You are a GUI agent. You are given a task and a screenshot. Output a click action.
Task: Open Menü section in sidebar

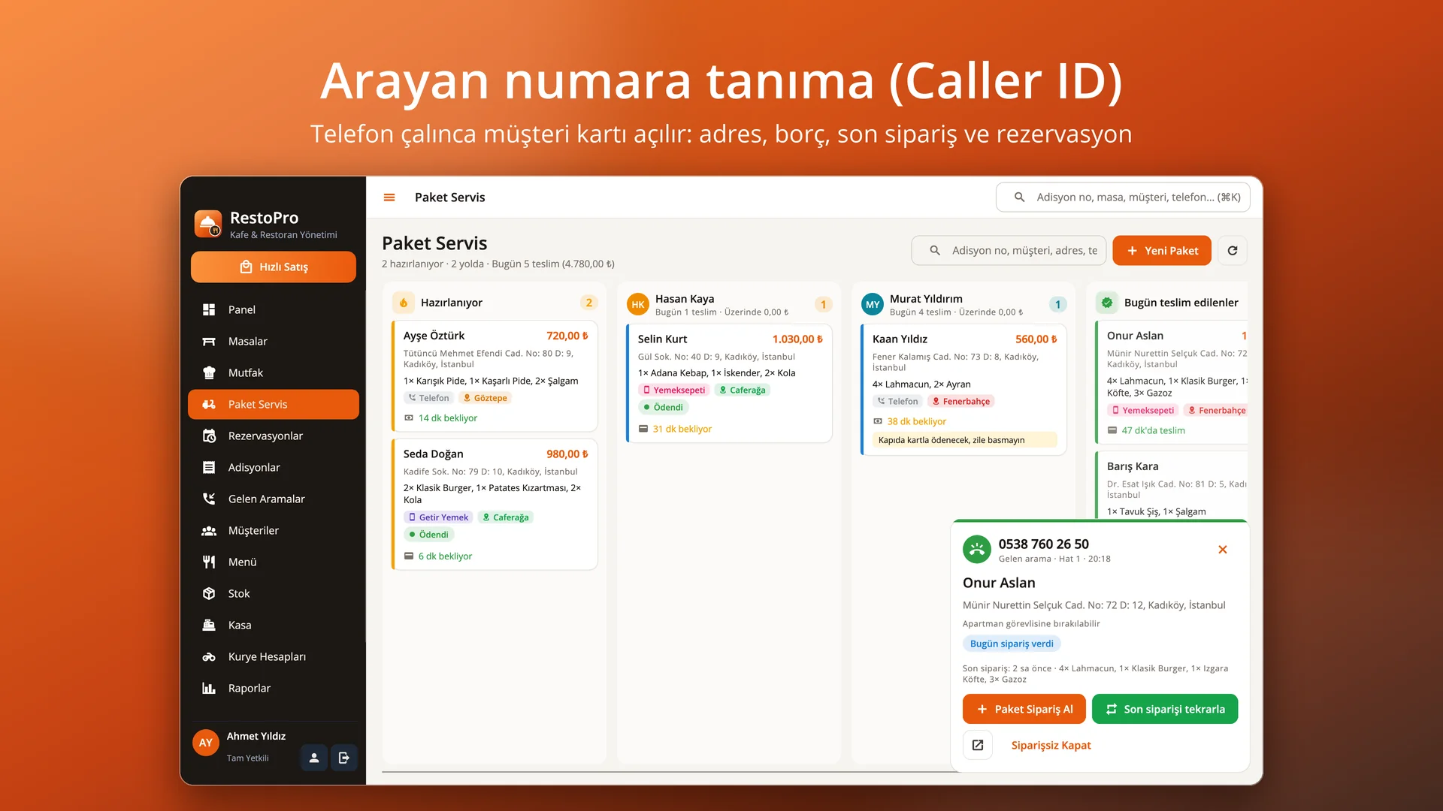click(274, 562)
